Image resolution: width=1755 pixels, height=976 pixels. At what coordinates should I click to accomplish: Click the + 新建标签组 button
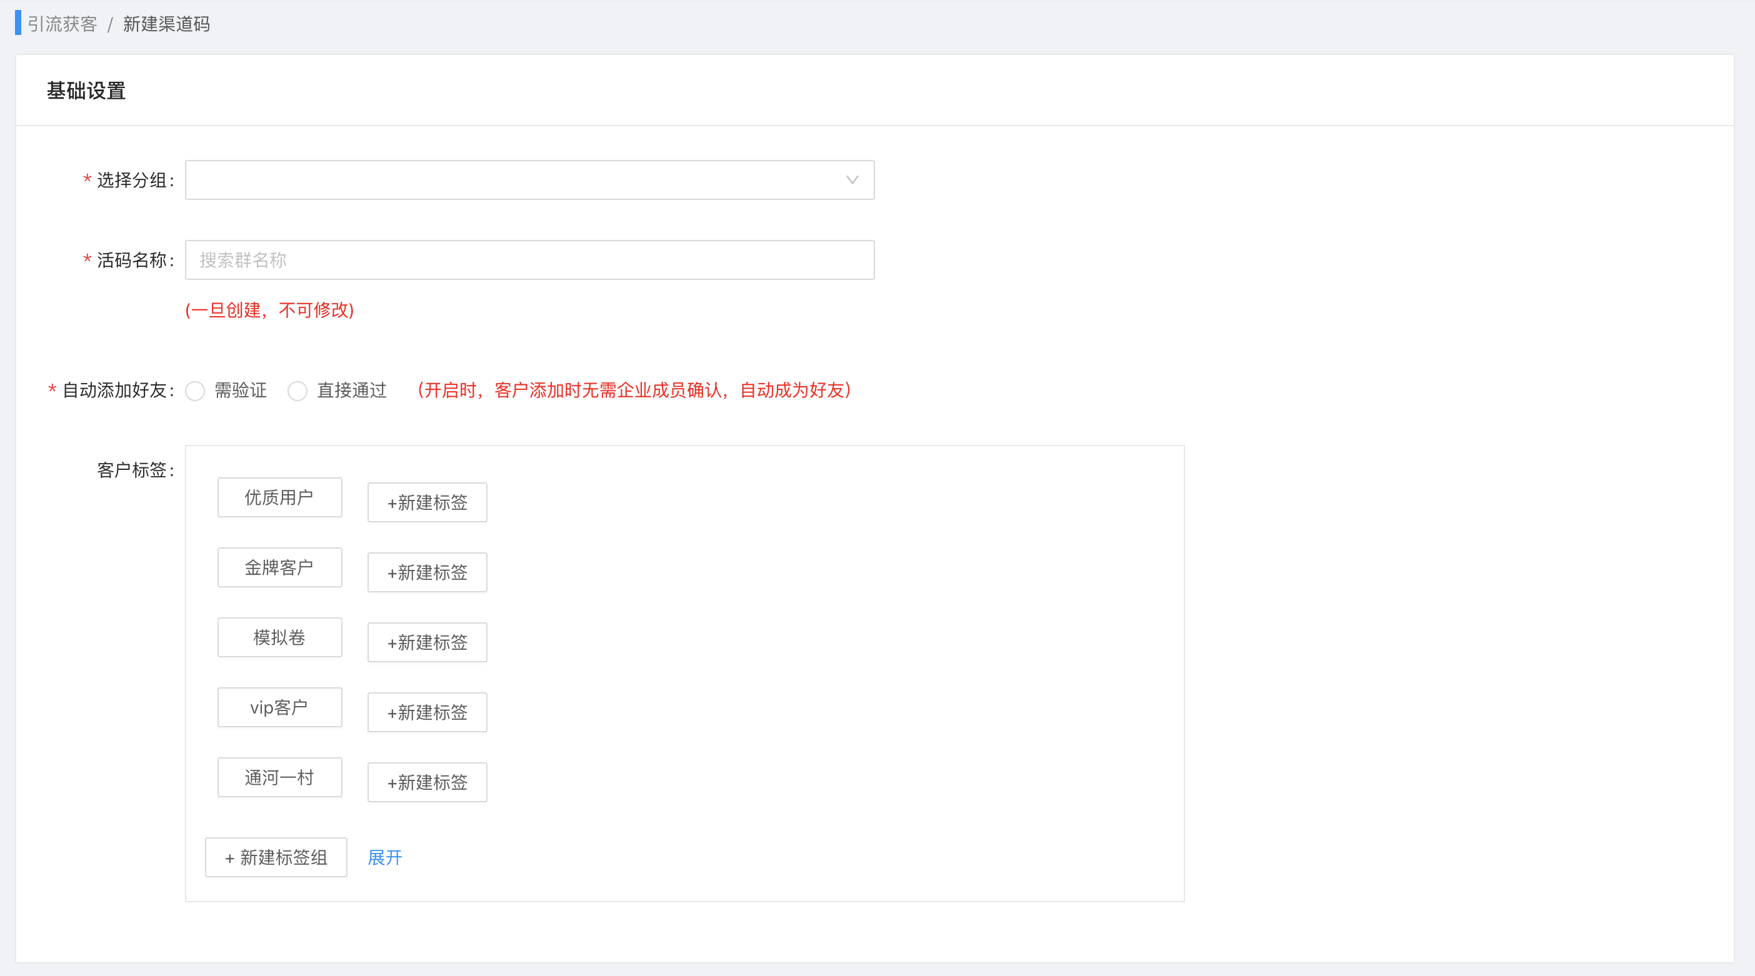click(276, 857)
